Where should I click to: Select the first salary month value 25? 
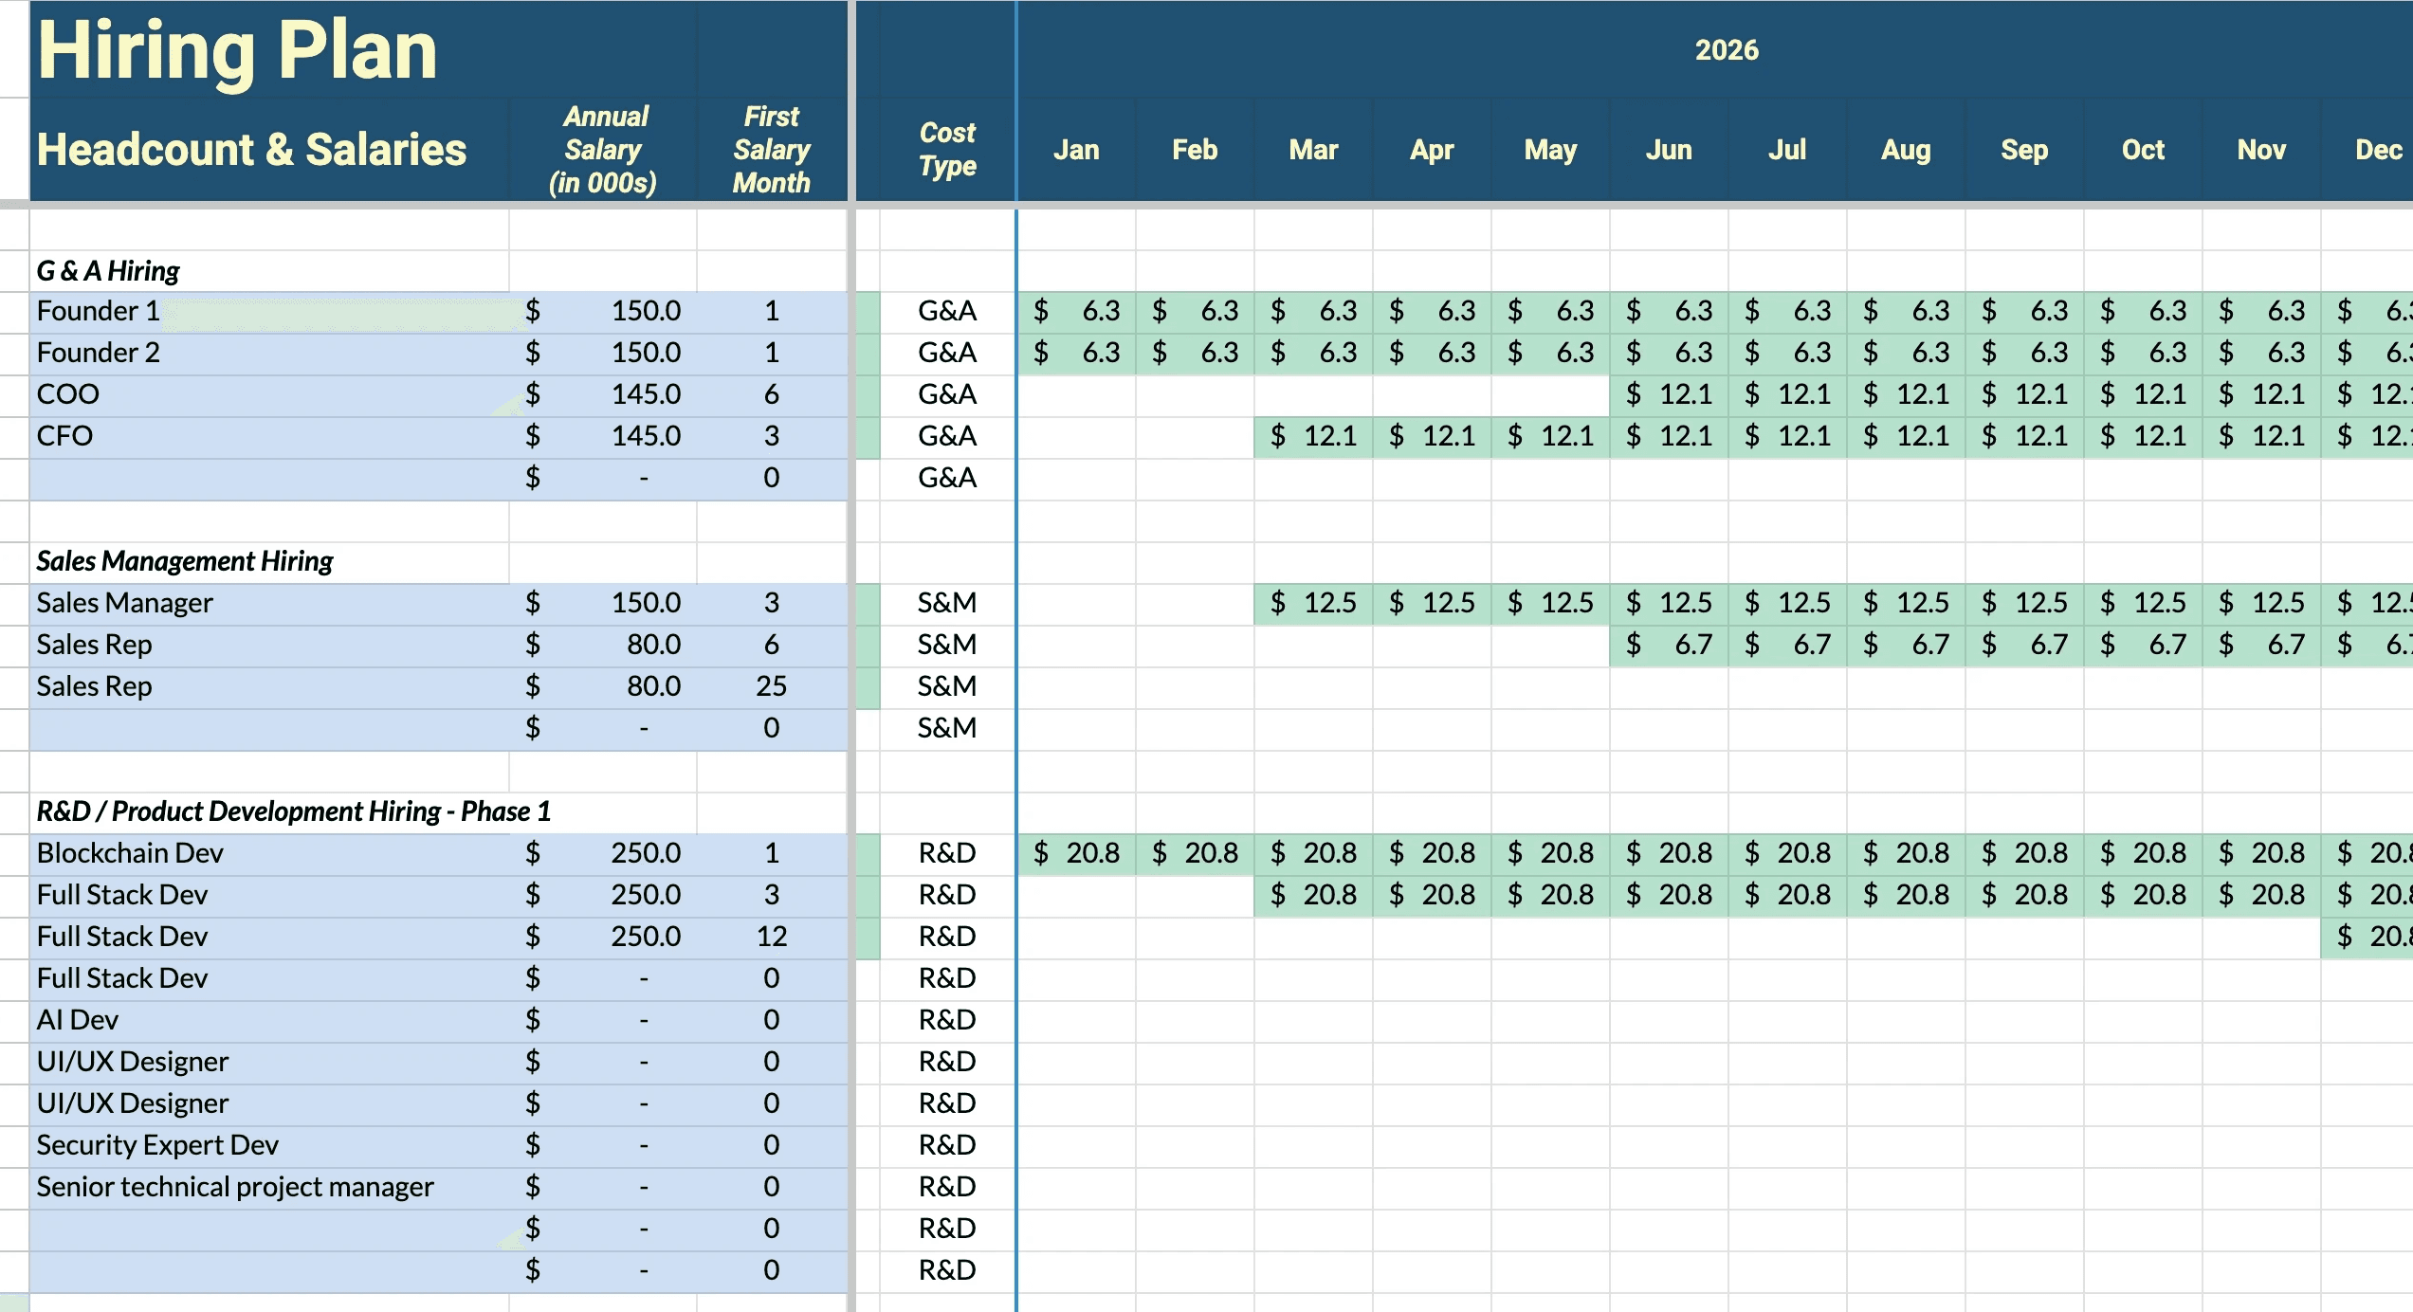[x=771, y=686]
